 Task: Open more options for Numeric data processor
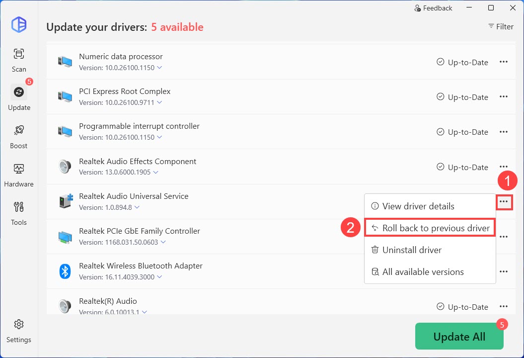click(x=504, y=62)
